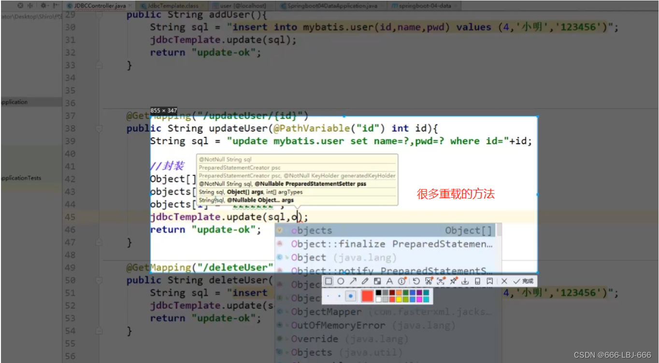Choose 'objects' Object[] completion suggestion

click(385, 230)
